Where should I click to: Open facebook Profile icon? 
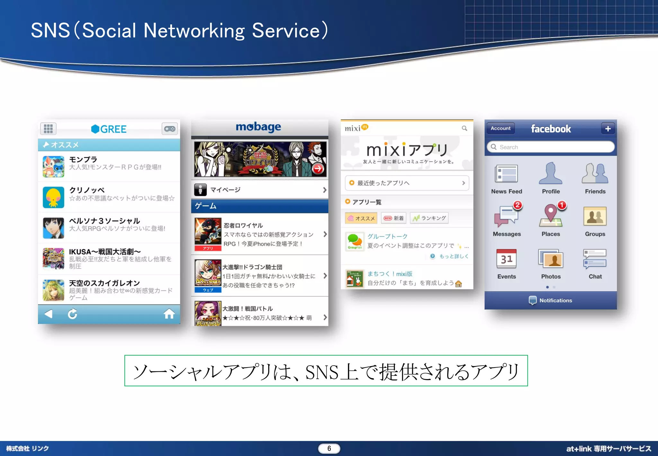click(551, 173)
